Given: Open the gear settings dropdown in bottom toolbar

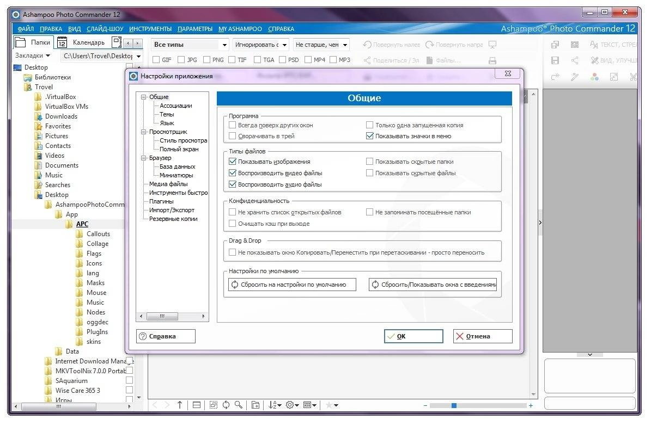Looking at the screenshot, I should (293, 405).
